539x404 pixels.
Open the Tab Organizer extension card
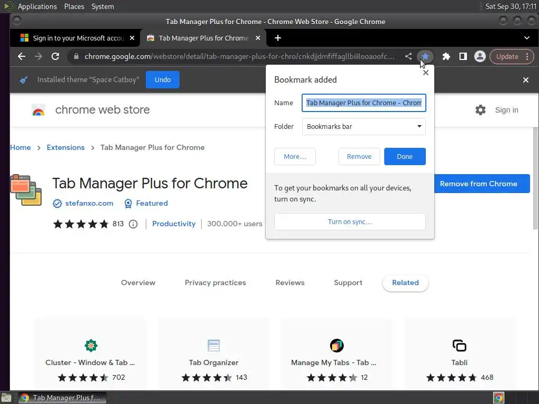click(x=214, y=354)
